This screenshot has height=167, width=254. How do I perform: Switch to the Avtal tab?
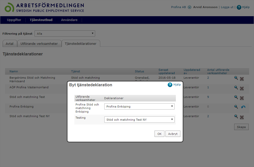(x=10, y=44)
